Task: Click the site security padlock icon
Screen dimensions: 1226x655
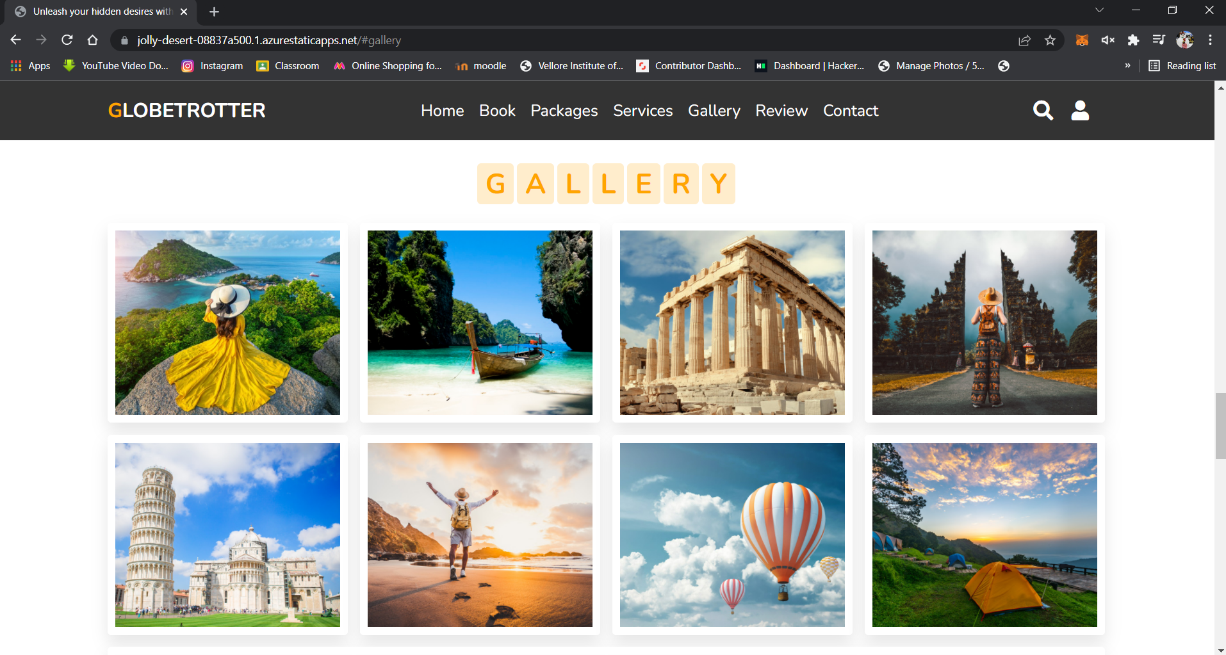Action: (124, 40)
